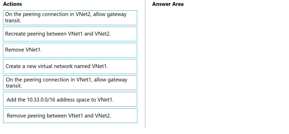
Task: Select 'Recreate peering between VNet1 and VNet2' action
Action: (x=70, y=34)
